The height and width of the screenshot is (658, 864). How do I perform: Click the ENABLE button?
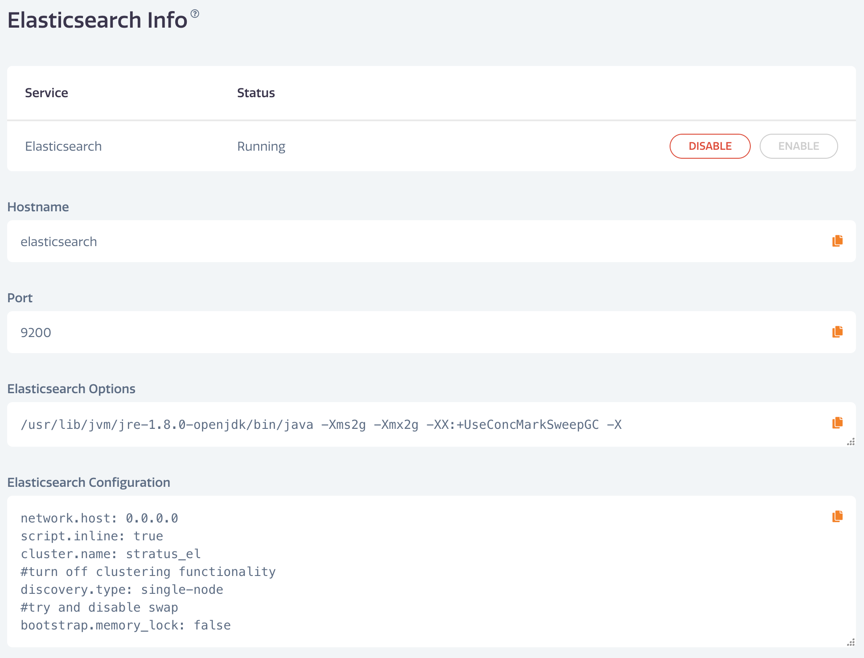798,146
